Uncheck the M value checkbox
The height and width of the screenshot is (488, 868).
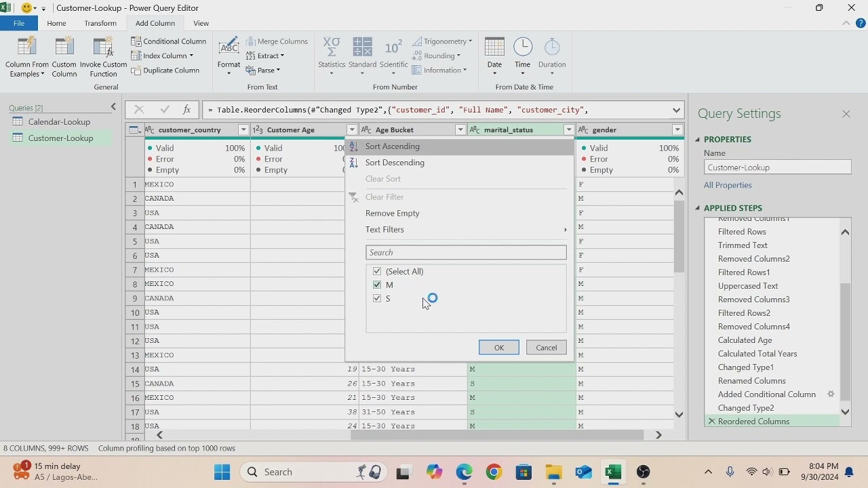click(377, 285)
